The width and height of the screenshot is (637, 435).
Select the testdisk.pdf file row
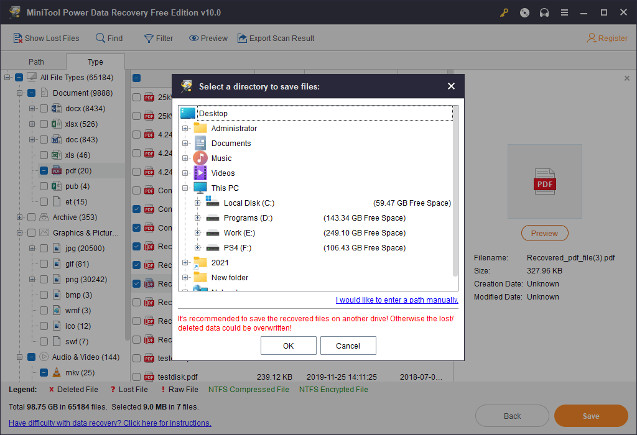pos(292,377)
